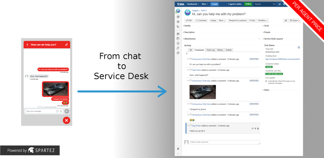
Task: Click the JIRA Search field
Action: (x=265, y=4)
